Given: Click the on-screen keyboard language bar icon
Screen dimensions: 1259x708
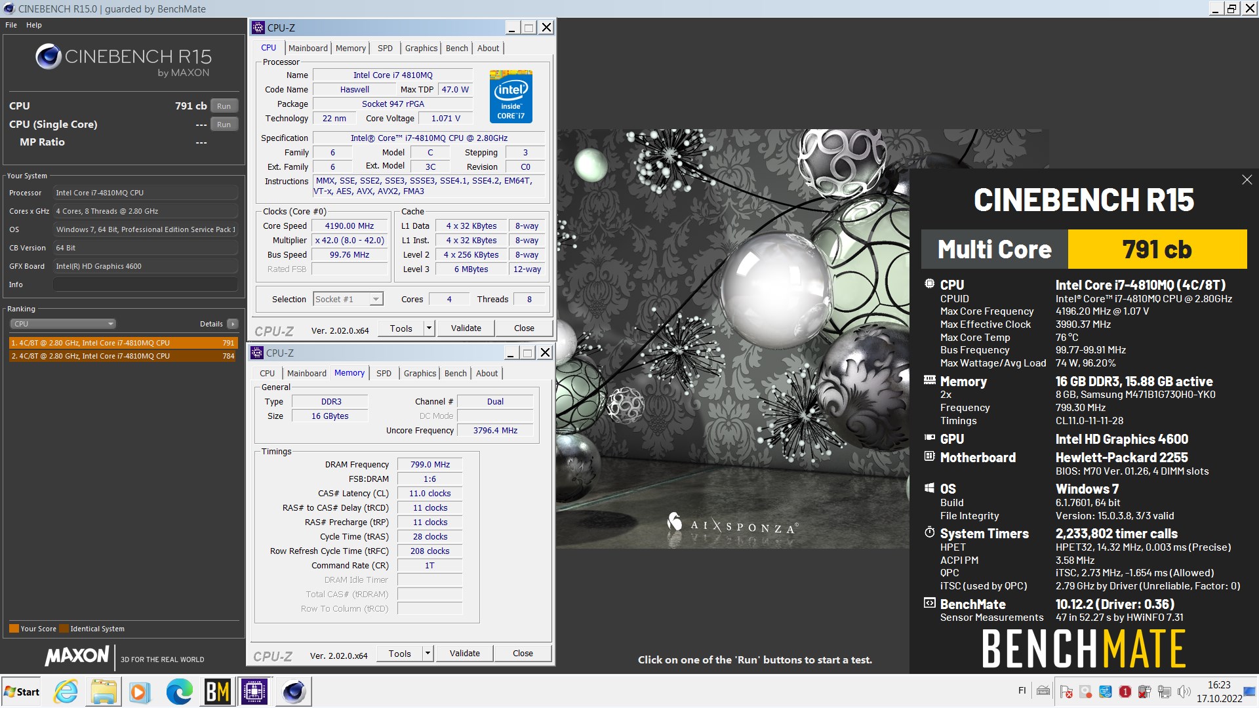Looking at the screenshot, I should (x=1043, y=691).
